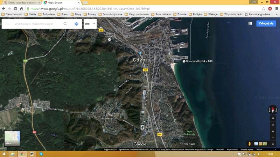Open the Prawo bookmarks folder
Screen dimensions: 280x157
63,14
